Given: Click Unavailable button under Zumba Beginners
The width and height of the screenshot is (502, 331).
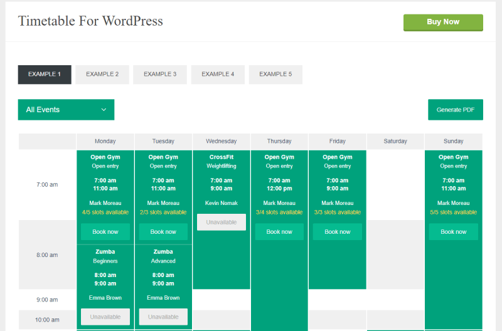Looking at the screenshot, I should pos(105,317).
